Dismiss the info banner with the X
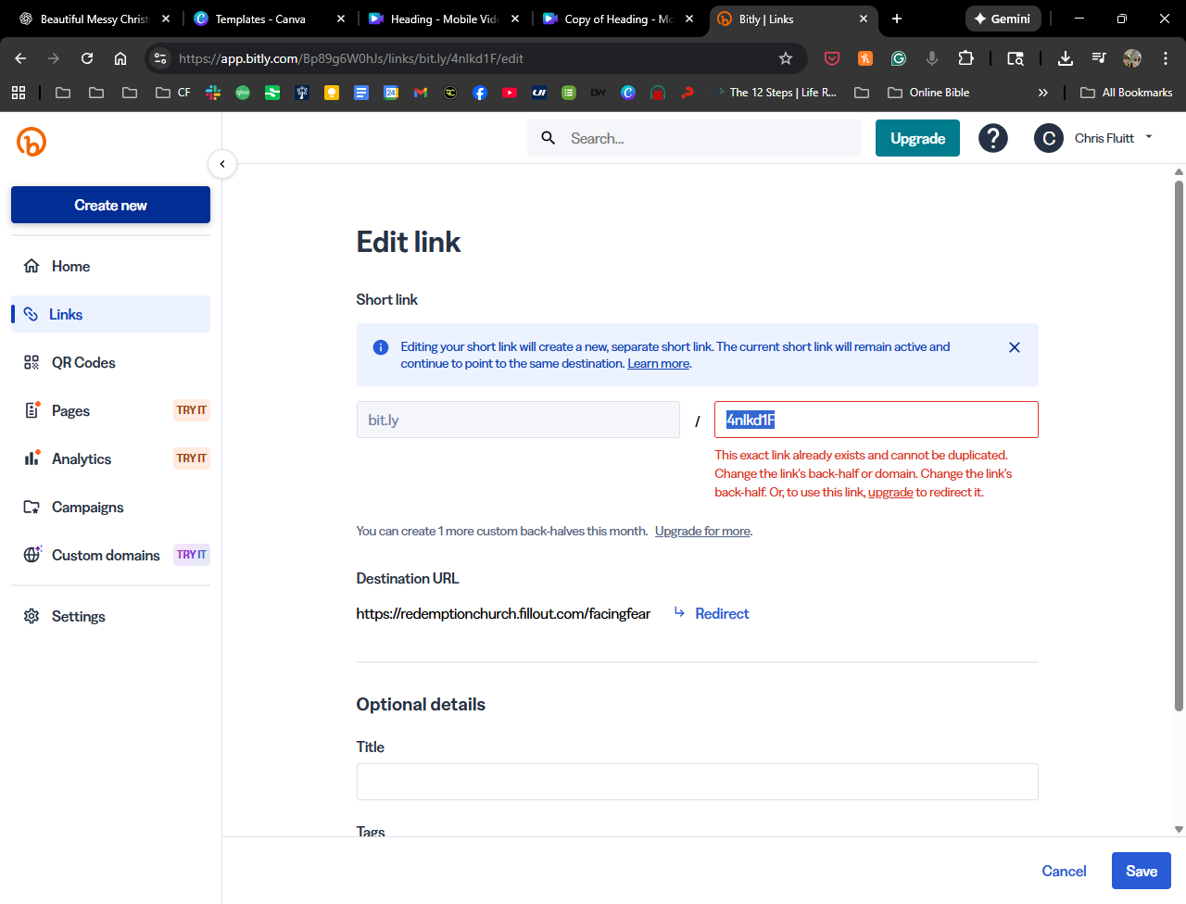The width and height of the screenshot is (1186, 904). point(1015,347)
